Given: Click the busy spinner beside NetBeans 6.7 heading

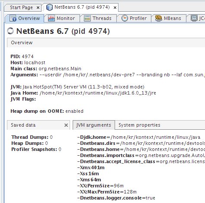Looking at the screenshot, I should pos(10,31).
